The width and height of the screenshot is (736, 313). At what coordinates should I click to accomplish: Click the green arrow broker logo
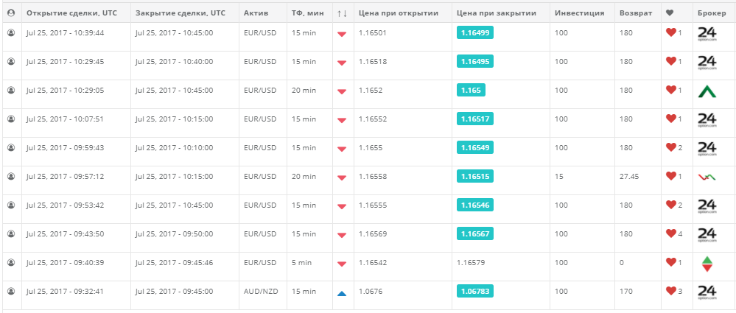tap(707, 91)
